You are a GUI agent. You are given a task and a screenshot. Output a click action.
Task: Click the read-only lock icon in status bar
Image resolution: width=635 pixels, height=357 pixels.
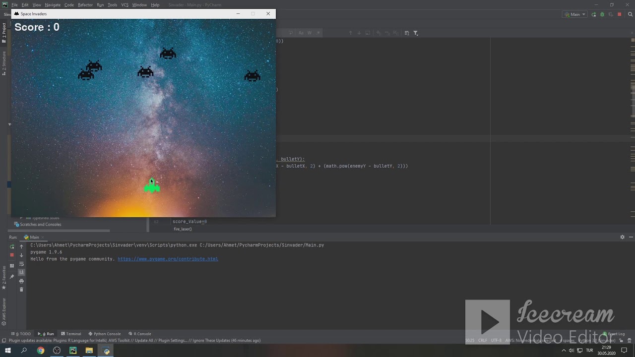(x=622, y=341)
